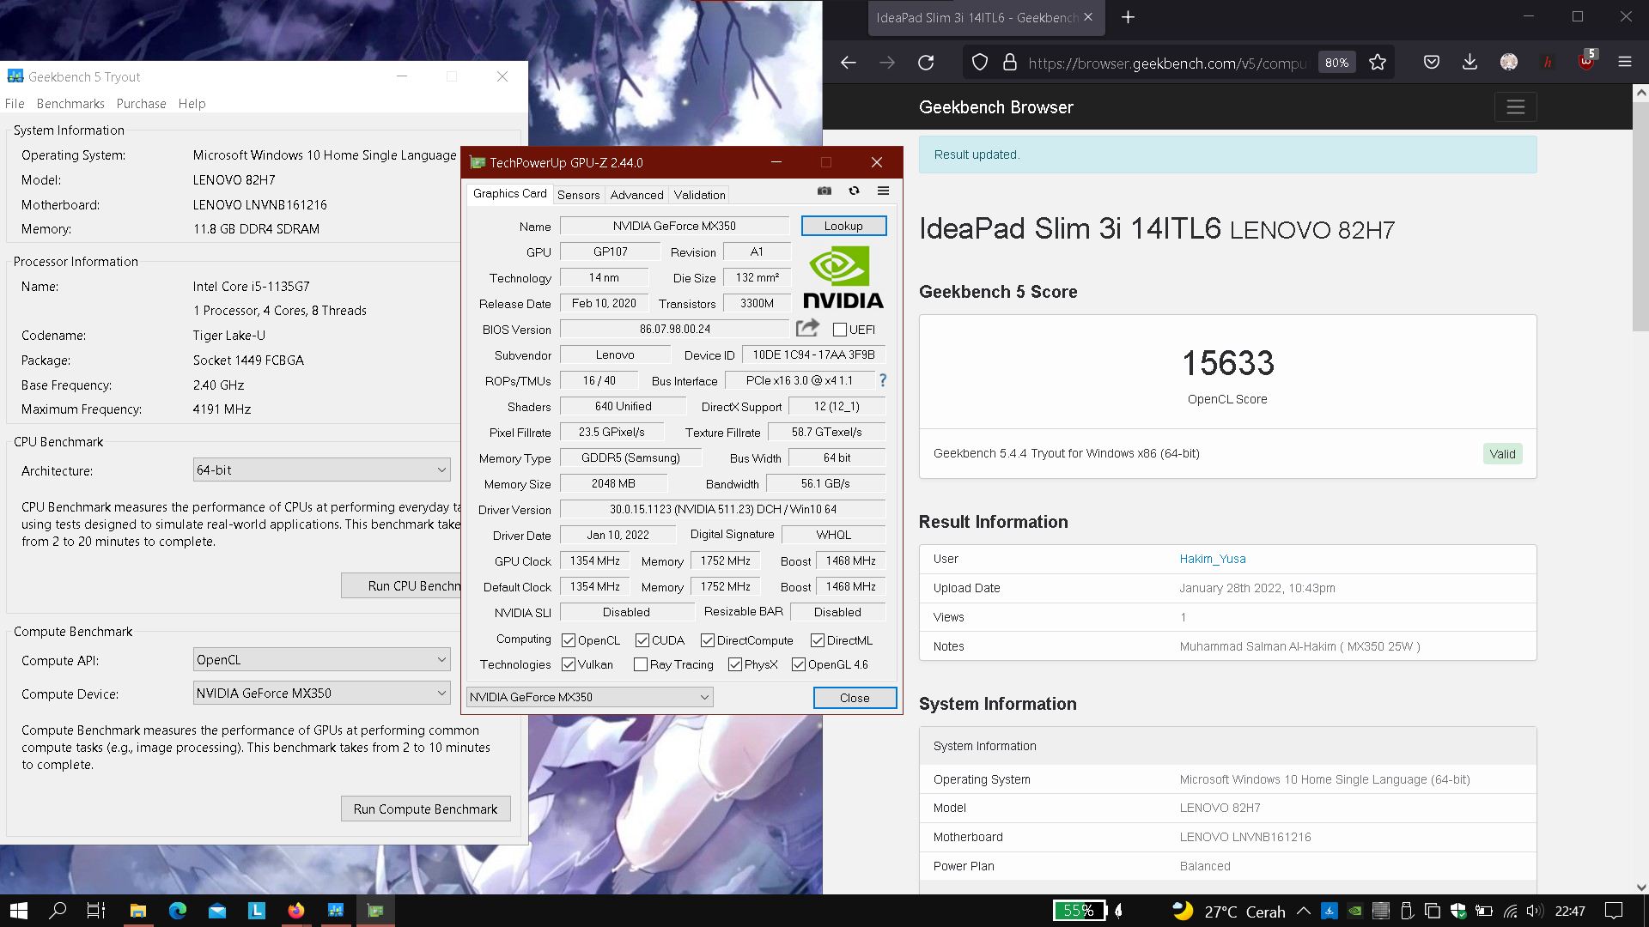Click the Close button in GPU-Z
The width and height of the screenshot is (1649, 927).
[x=855, y=698]
